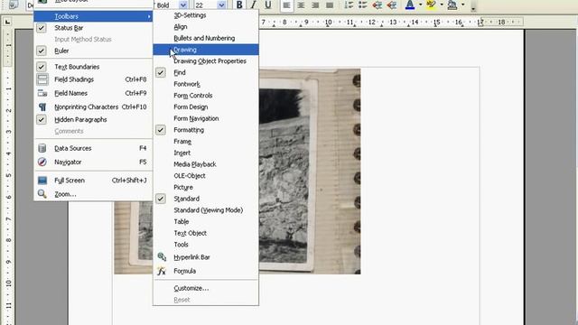Image resolution: width=578 pixels, height=325 pixels.
Task: Show the Table toolbar
Action: [206, 221]
